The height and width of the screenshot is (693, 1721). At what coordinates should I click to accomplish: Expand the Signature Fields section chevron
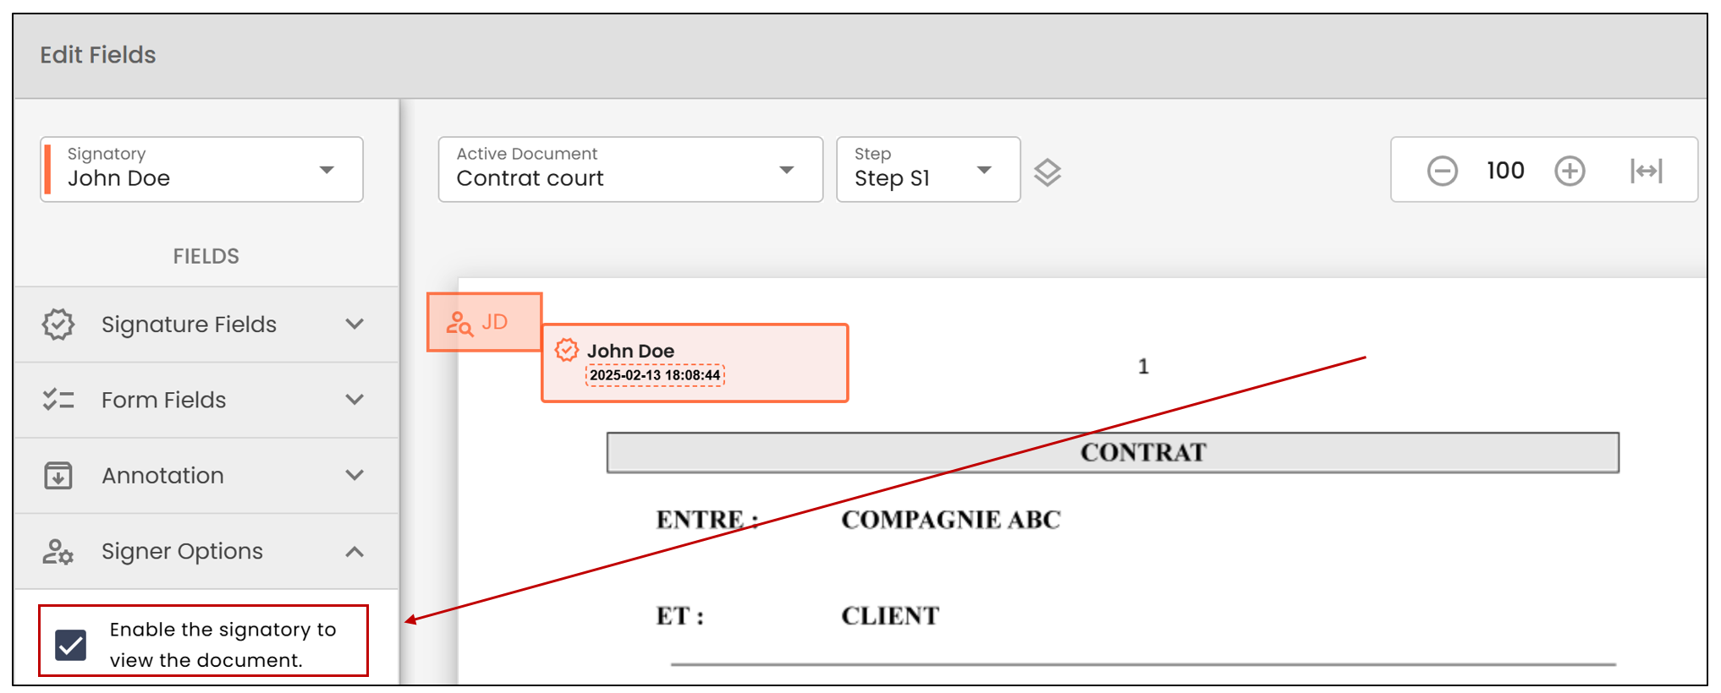[355, 325]
